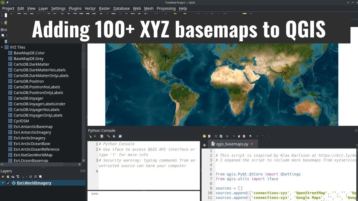This screenshot has height=201, width=358.
Task: Select CyclOSM tile entry
Action: 21,121
